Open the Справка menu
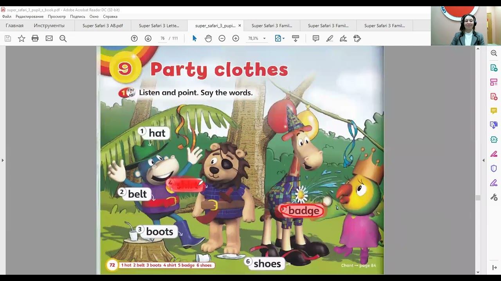The width and height of the screenshot is (501, 281). pyautogui.click(x=110, y=16)
